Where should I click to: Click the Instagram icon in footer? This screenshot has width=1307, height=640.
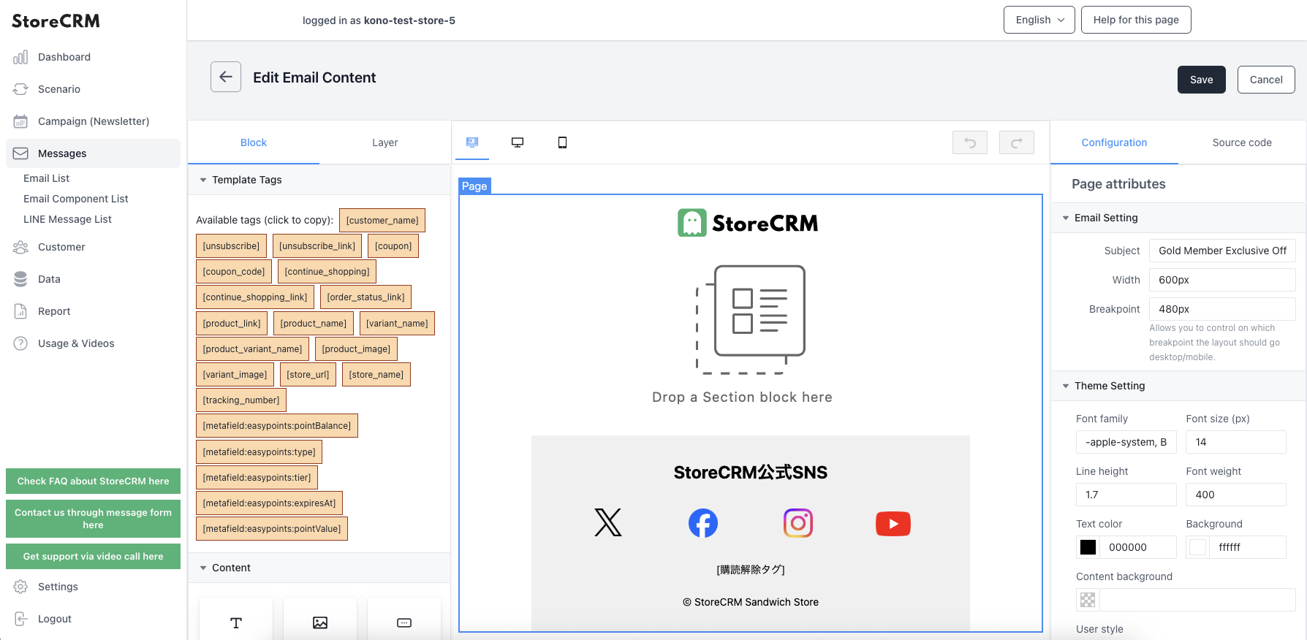(x=798, y=523)
